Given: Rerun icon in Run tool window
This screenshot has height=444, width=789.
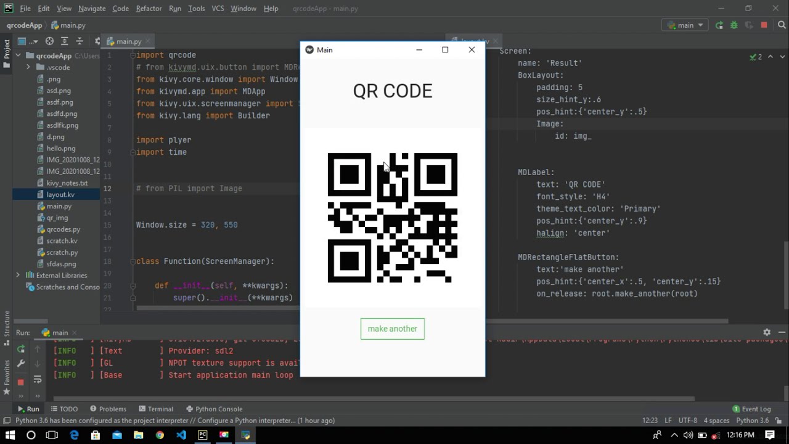Looking at the screenshot, I should pyautogui.click(x=20, y=350).
